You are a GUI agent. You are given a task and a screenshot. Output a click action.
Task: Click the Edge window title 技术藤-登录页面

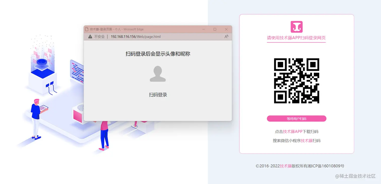click(101, 29)
